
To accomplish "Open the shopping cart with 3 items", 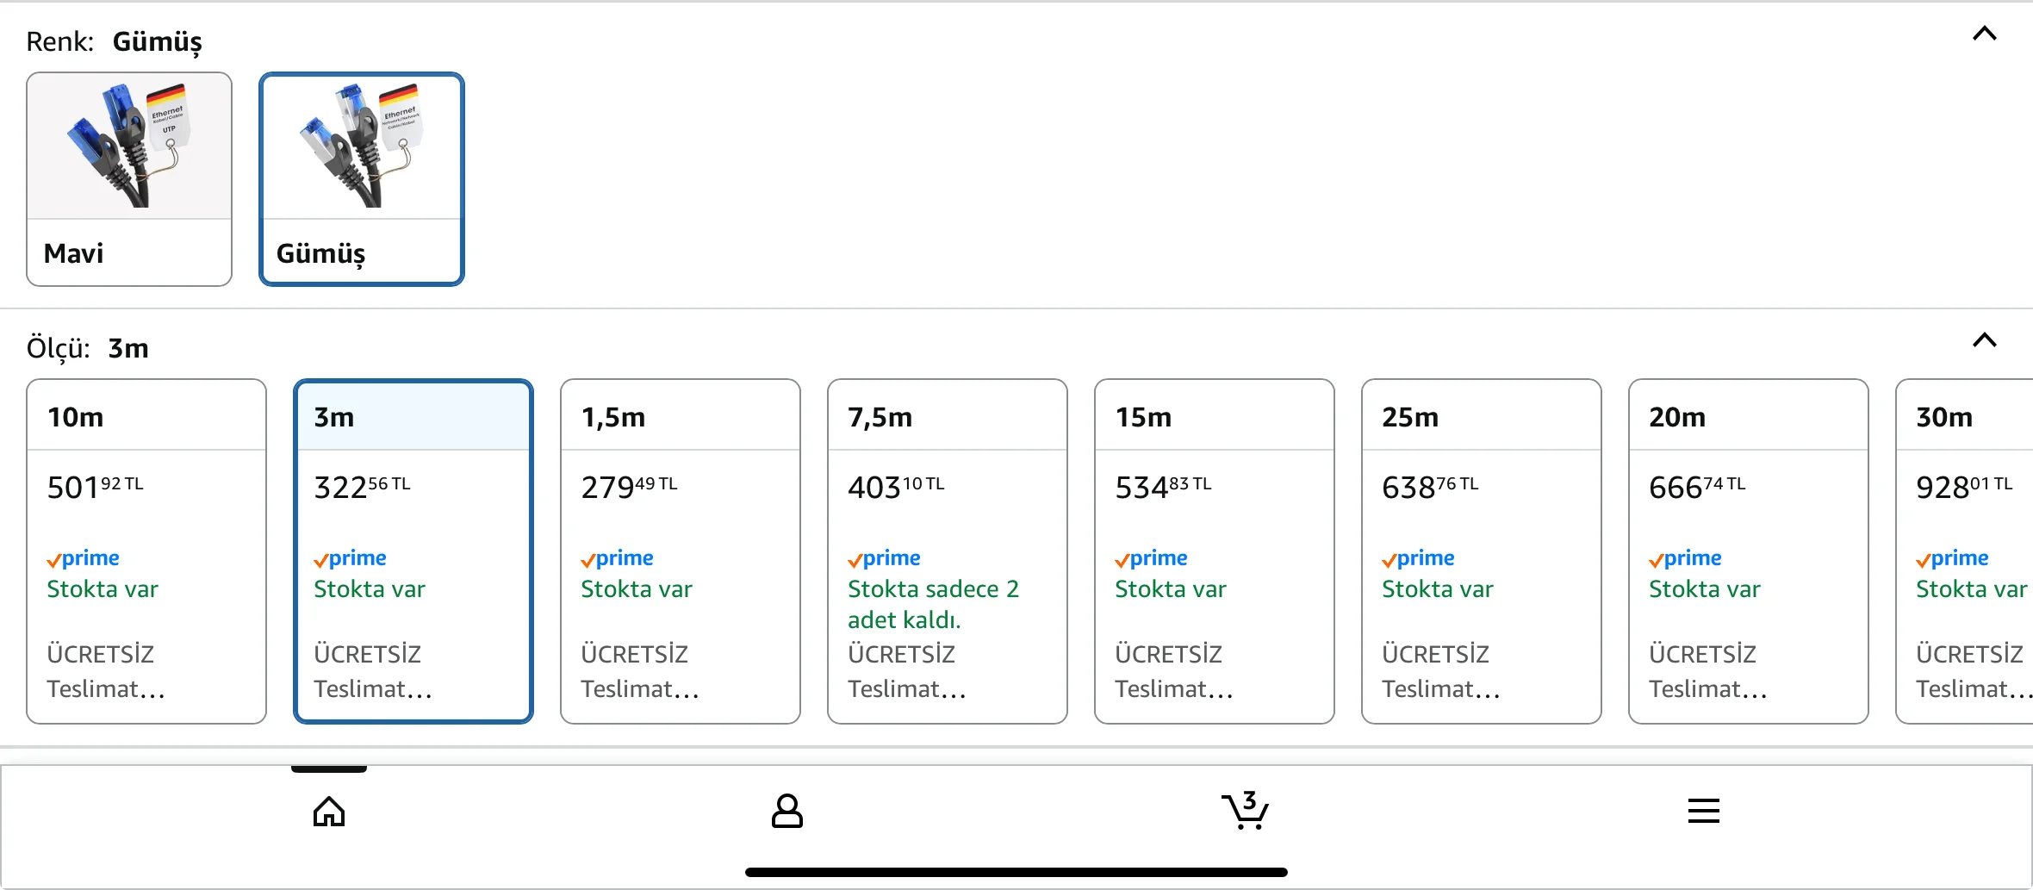I will [1245, 811].
